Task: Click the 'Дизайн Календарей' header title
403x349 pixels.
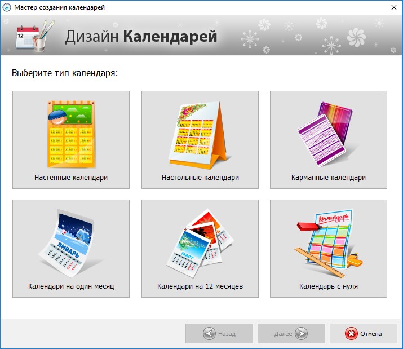Action: click(141, 36)
